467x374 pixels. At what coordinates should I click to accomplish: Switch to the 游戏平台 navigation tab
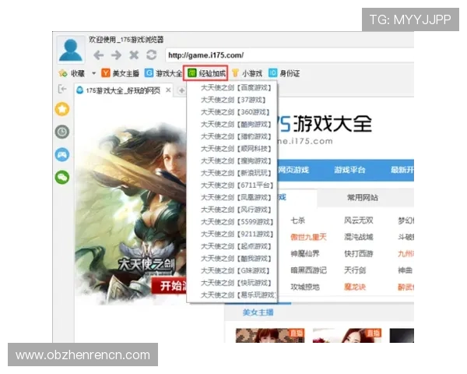pos(349,170)
